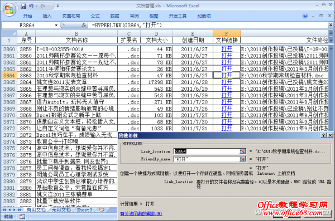Expand the Name Box dropdown arrow
The height and width of the screenshot is (221, 335).
[56, 26]
